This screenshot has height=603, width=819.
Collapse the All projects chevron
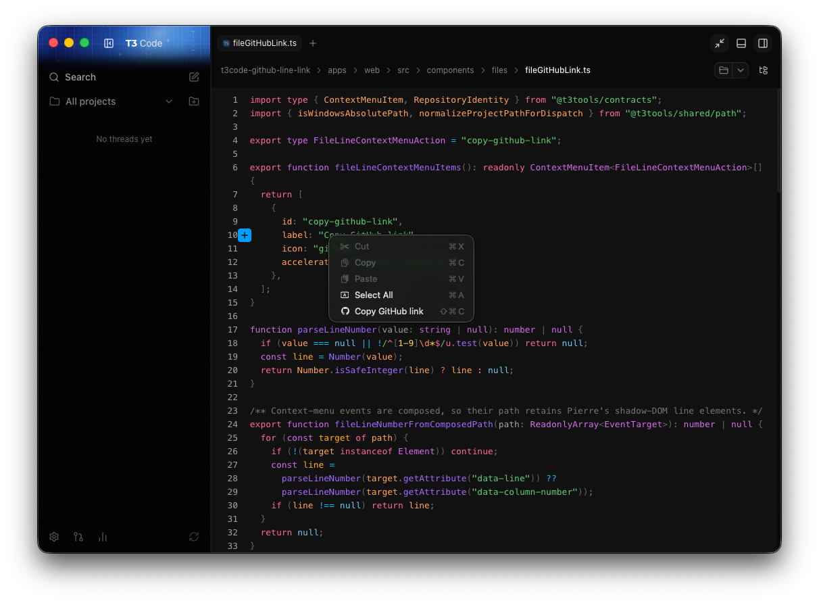pyautogui.click(x=169, y=101)
